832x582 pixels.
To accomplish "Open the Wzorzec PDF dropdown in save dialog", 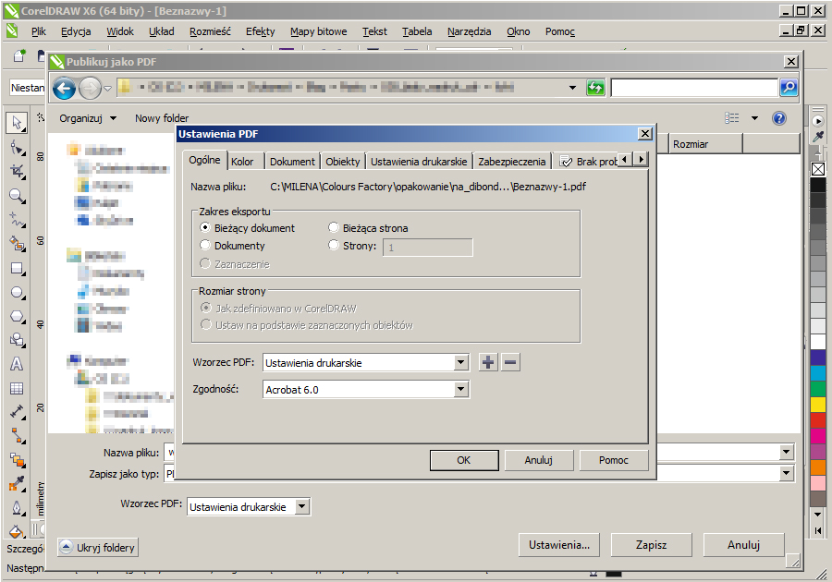I will pyautogui.click(x=302, y=507).
